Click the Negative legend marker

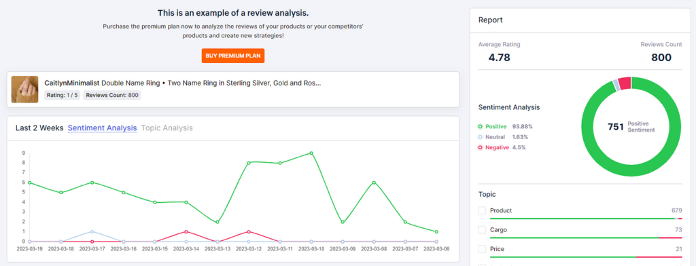pos(481,148)
